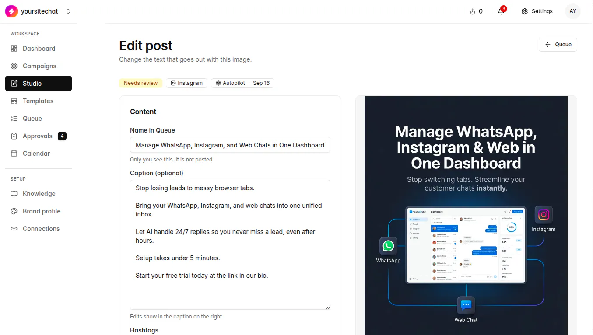593x335 pixels.
Task: Click the Approvals clipboard icon
Action: (14, 136)
